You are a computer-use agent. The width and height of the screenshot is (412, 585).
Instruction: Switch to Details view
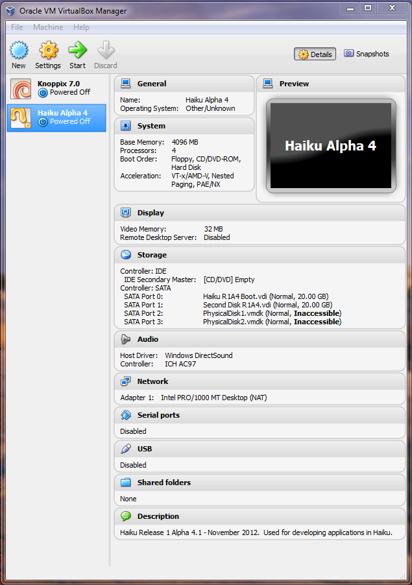pyautogui.click(x=315, y=54)
